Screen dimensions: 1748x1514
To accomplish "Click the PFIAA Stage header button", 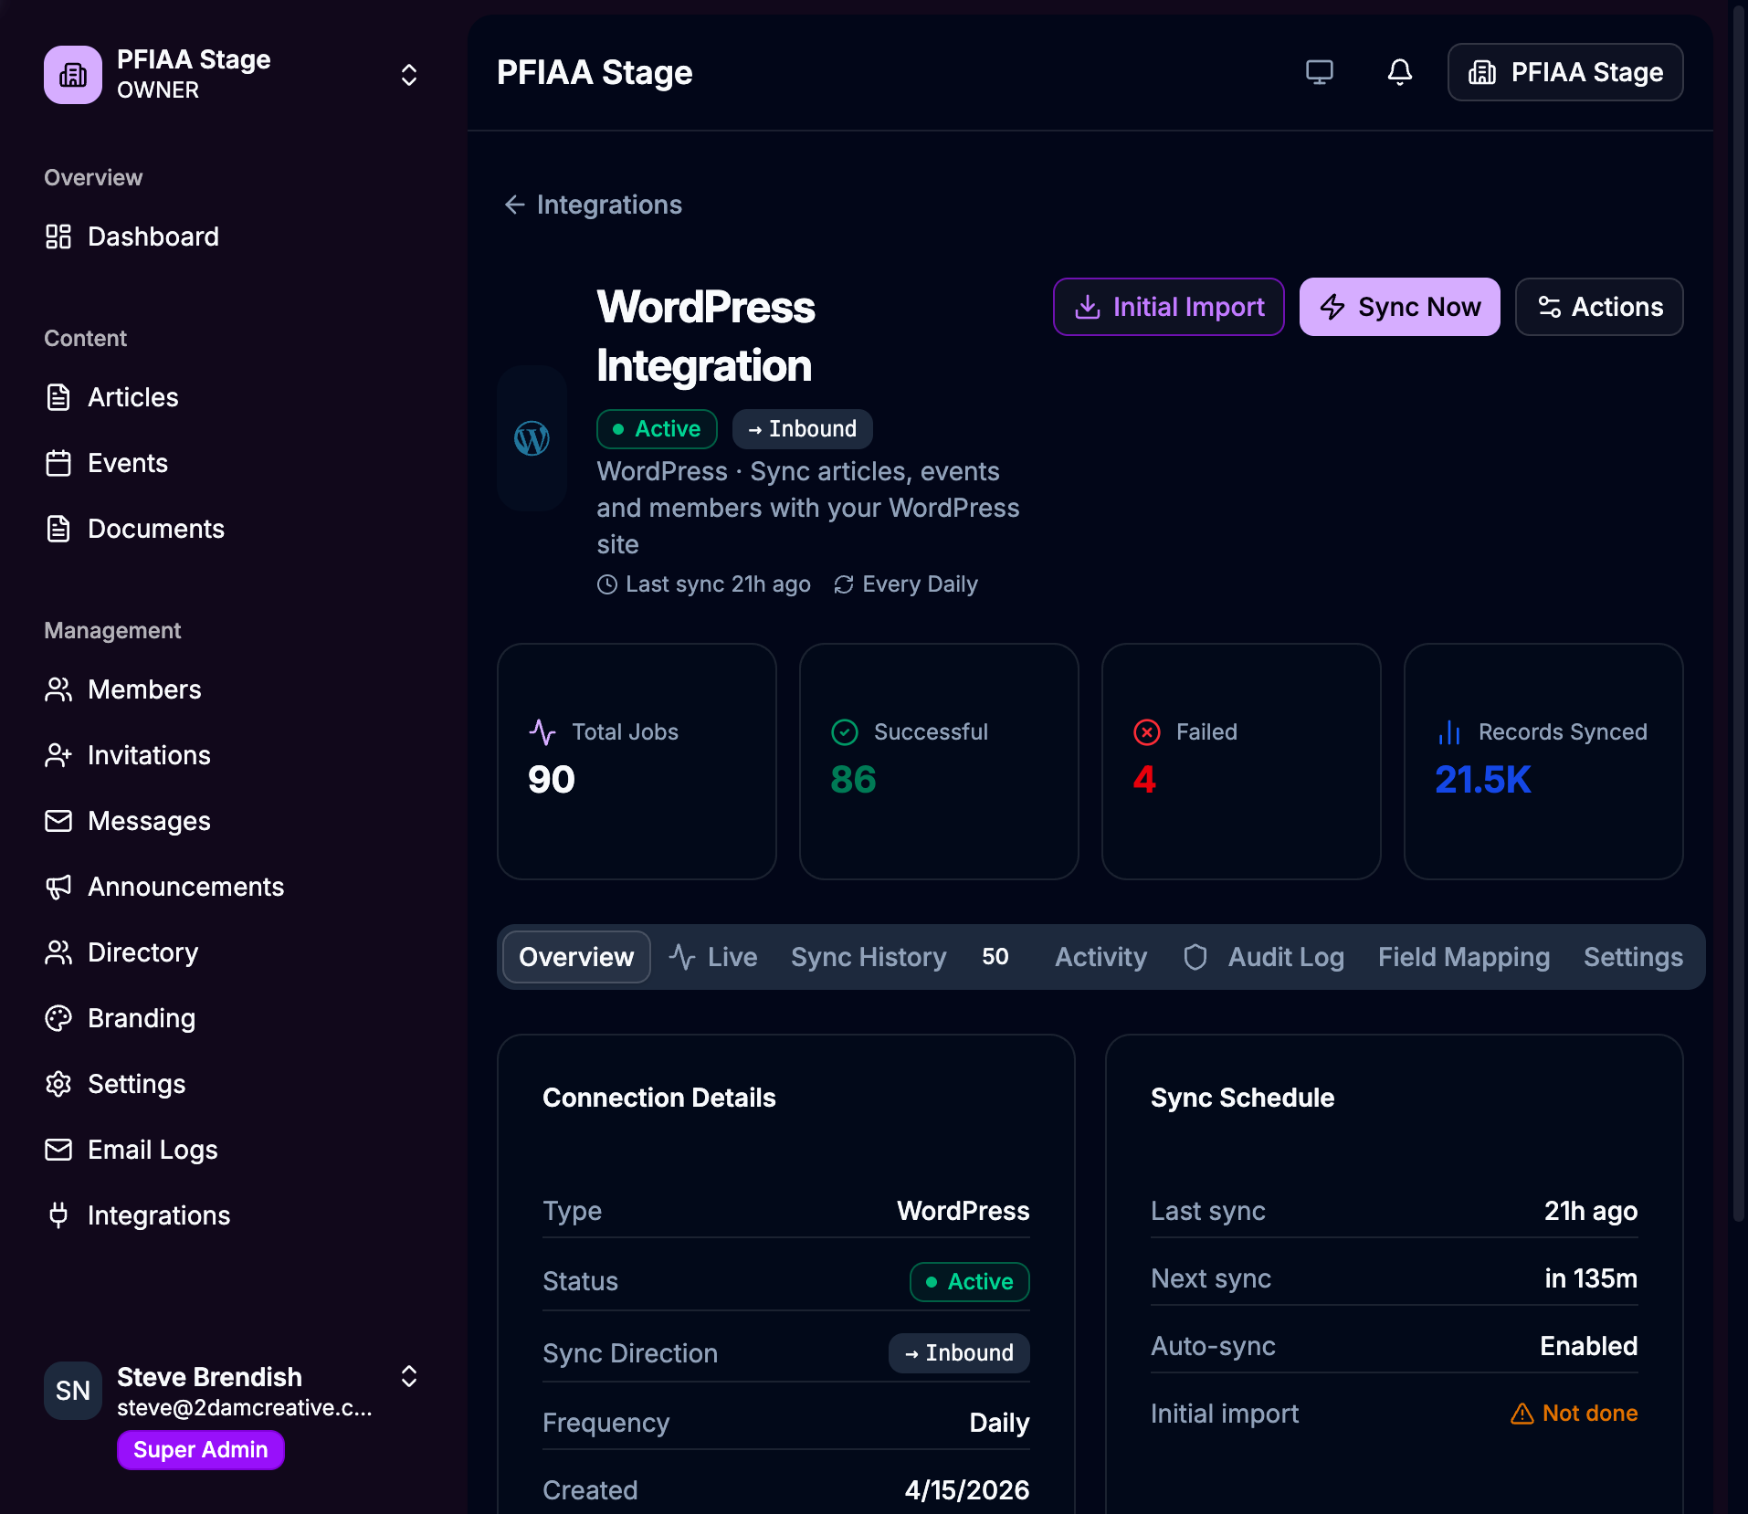I will 1565,72.
